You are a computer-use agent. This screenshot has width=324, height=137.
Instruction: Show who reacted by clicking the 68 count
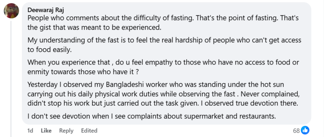296,131
